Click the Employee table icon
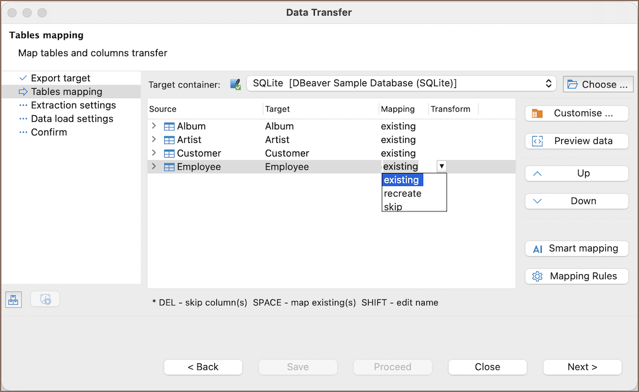This screenshot has height=392, width=639. tap(169, 167)
